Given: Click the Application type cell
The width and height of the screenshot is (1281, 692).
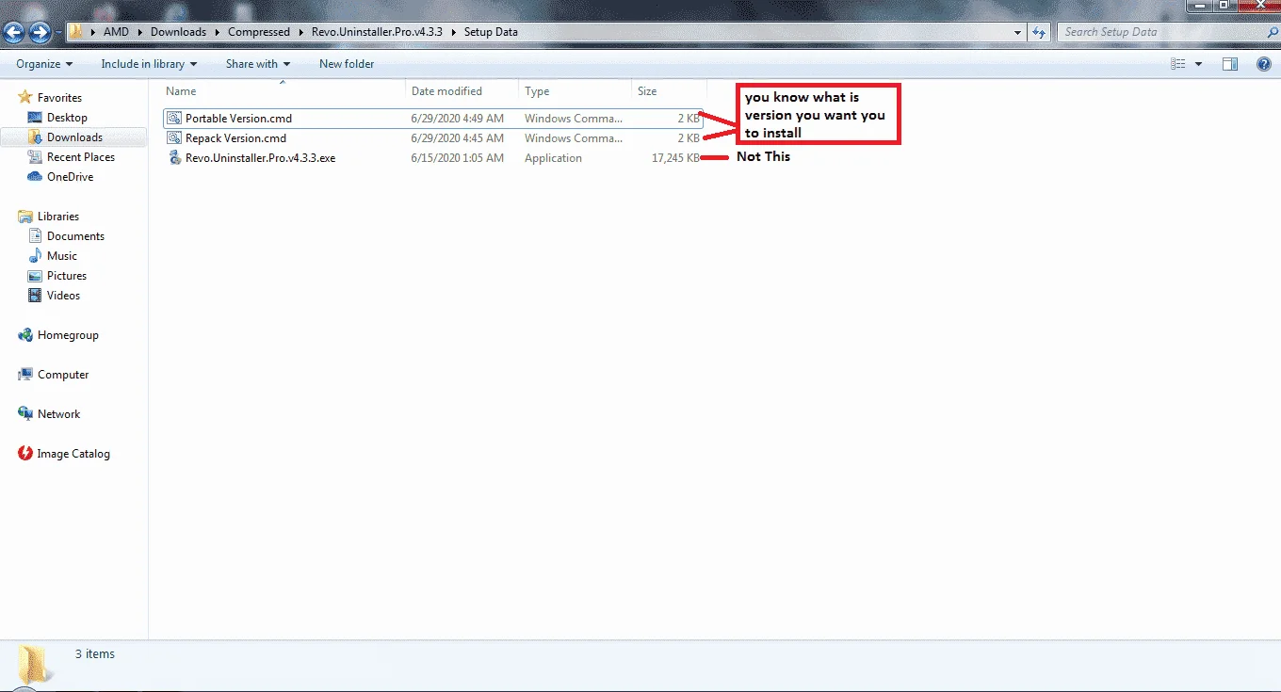Looking at the screenshot, I should pos(553,158).
